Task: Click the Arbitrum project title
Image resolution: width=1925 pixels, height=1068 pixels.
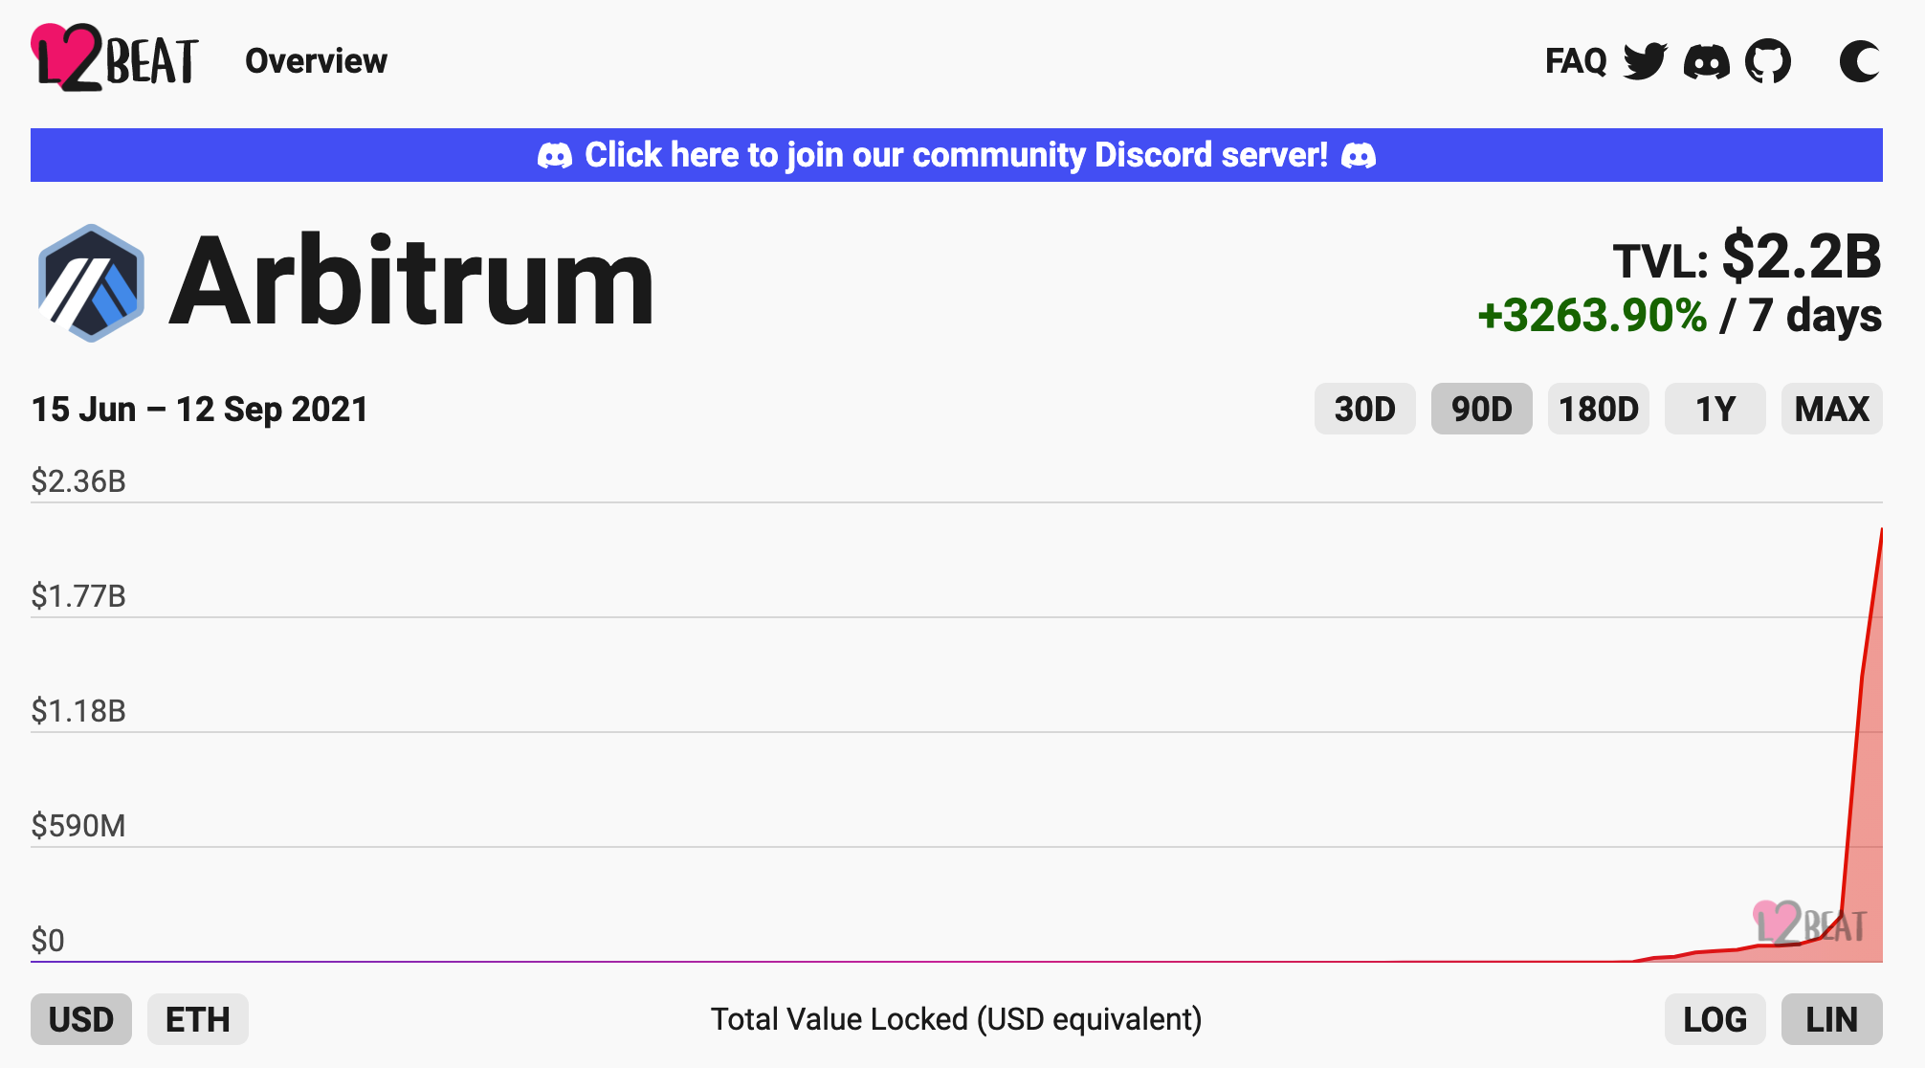Action: 411,282
